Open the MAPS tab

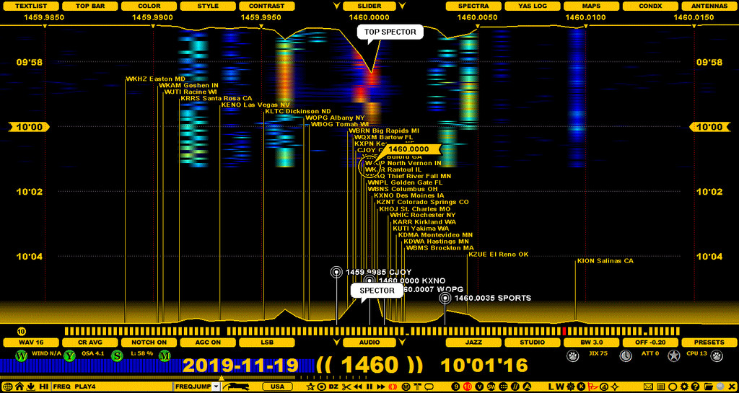591,6
